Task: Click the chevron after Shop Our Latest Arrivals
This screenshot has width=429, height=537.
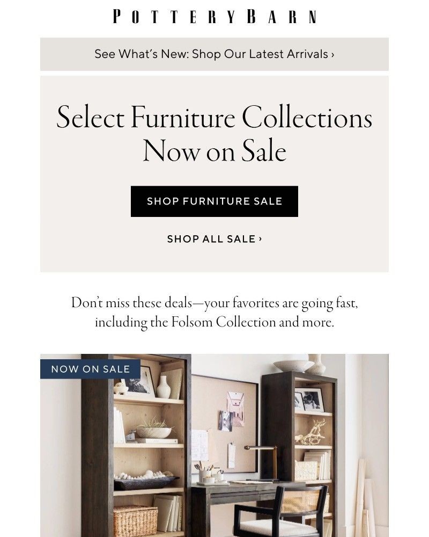Action: click(332, 54)
